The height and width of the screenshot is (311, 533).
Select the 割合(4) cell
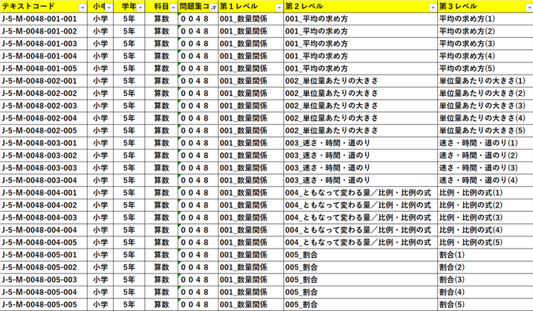(x=485, y=292)
